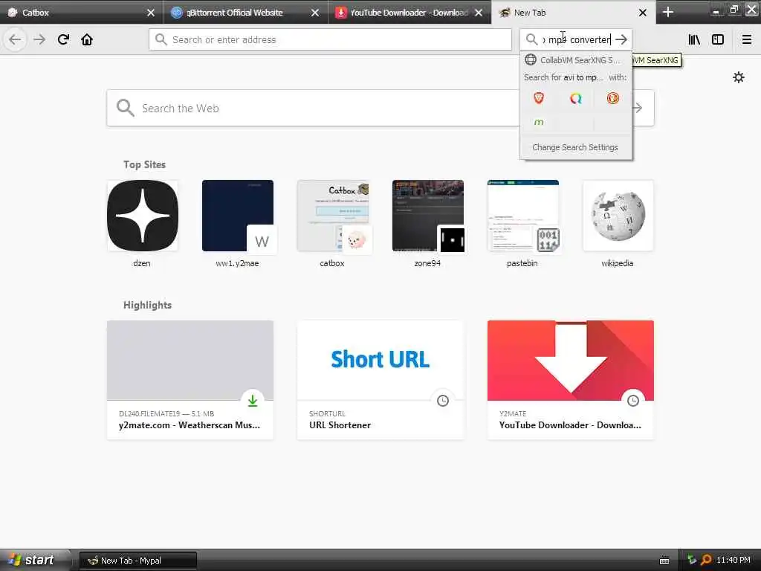Click the history clock on Y2MATE card
The height and width of the screenshot is (571, 761).
[633, 401]
